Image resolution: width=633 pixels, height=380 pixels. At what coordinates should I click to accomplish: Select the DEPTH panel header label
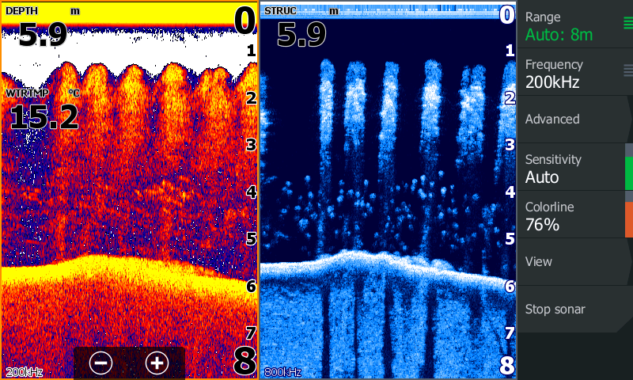coord(21,11)
